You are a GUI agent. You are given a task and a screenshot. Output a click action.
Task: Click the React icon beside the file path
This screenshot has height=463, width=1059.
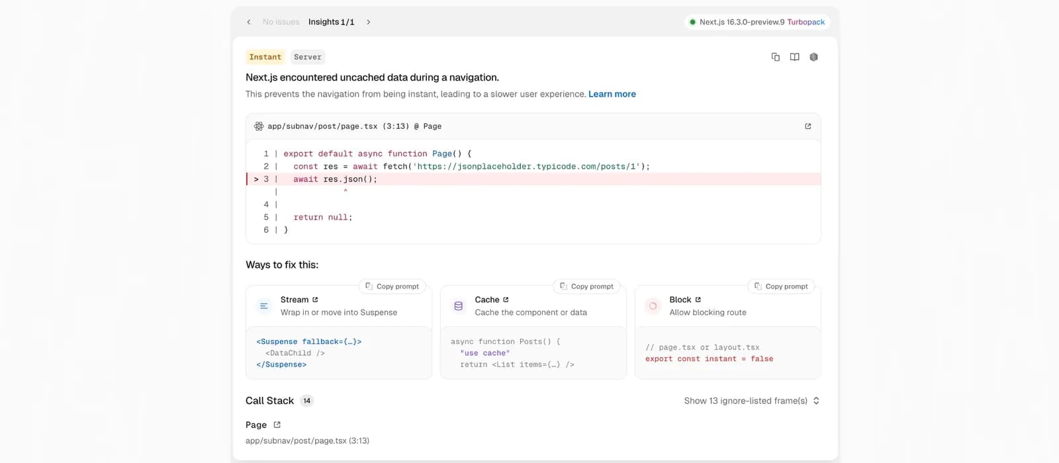point(259,126)
